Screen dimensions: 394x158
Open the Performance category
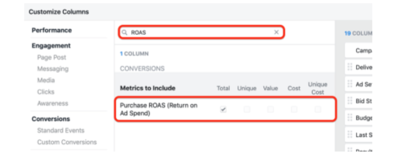52,30
